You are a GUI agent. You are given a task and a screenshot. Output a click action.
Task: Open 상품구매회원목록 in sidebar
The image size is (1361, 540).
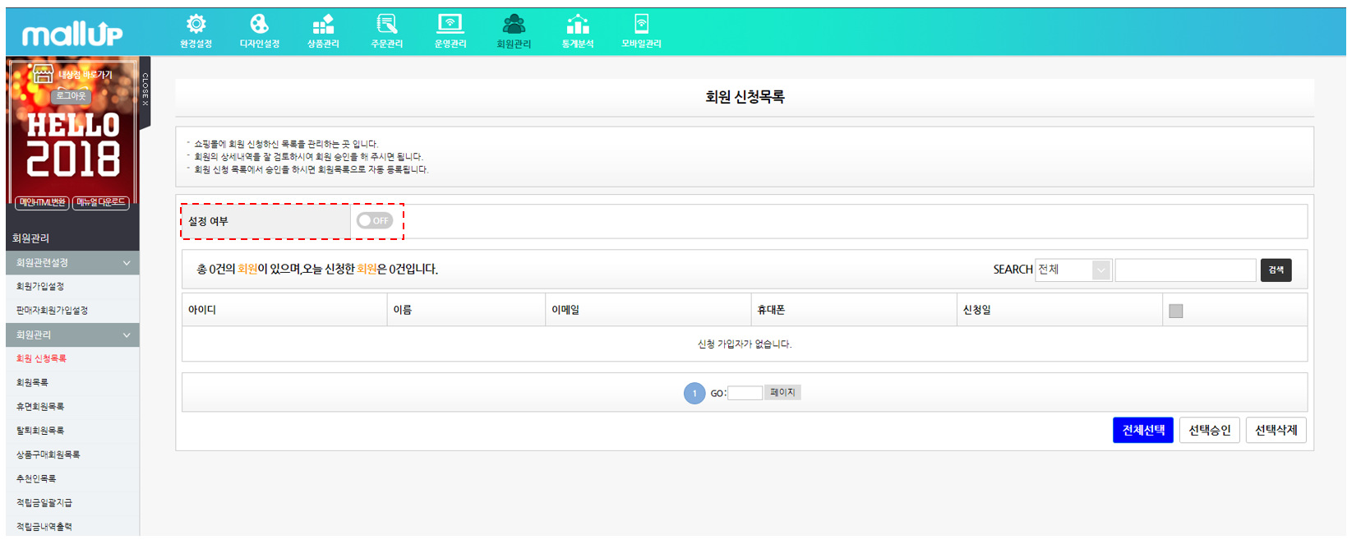click(x=48, y=455)
